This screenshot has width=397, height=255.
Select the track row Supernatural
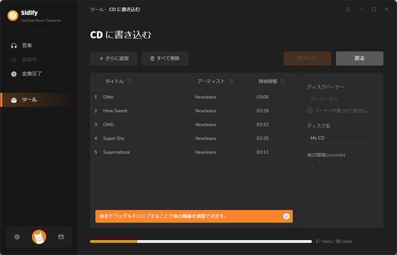pos(194,152)
